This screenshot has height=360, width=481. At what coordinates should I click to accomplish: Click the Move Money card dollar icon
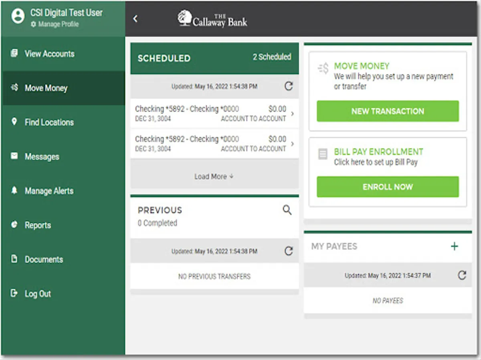click(323, 68)
